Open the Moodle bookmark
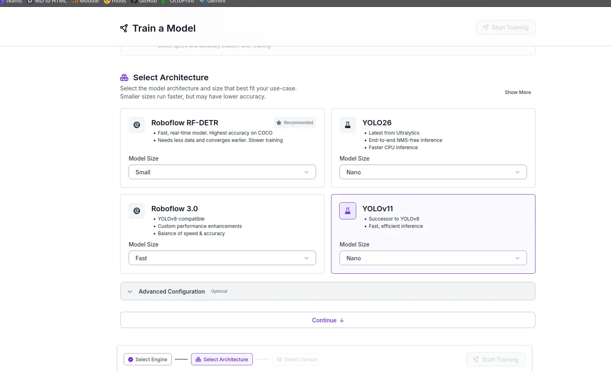611x371 pixels. (x=86, y=2)
